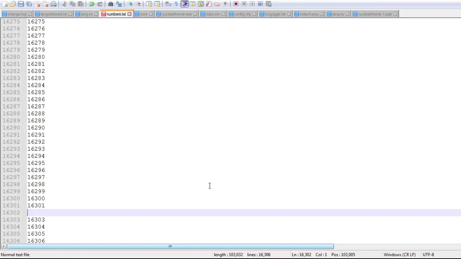Toggle the indent guide

[184, 4]
